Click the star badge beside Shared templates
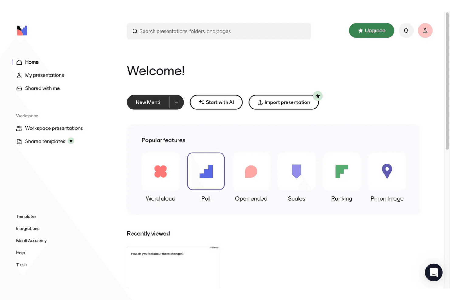This screenshot has width=450, height=300. 71,141
